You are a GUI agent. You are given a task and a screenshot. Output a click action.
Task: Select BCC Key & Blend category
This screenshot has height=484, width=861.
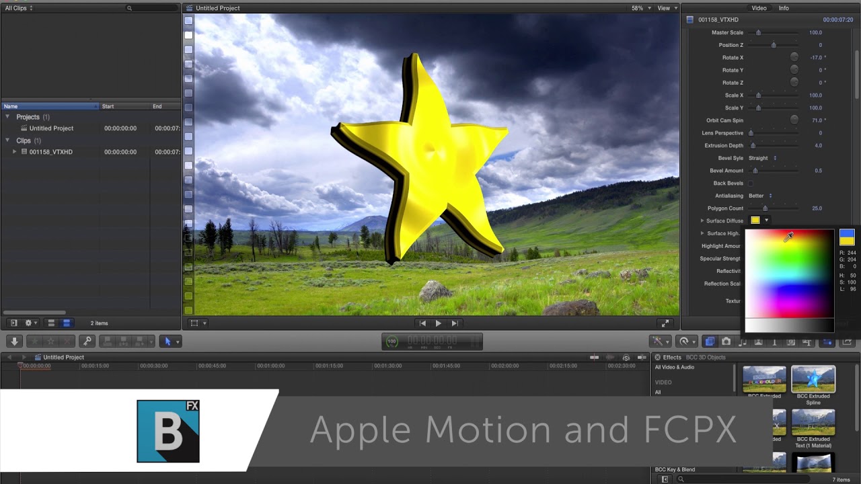pyautogui.click(x=675, y=469)
